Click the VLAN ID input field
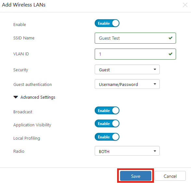 pos(135,54)
